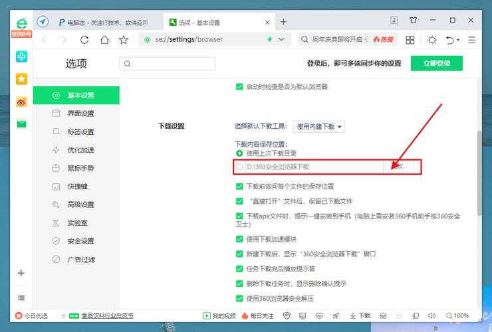Open 我的视频 in status bar
Image resolution: width=492 pixels, height=332 pixels.
tap(219, 315)
